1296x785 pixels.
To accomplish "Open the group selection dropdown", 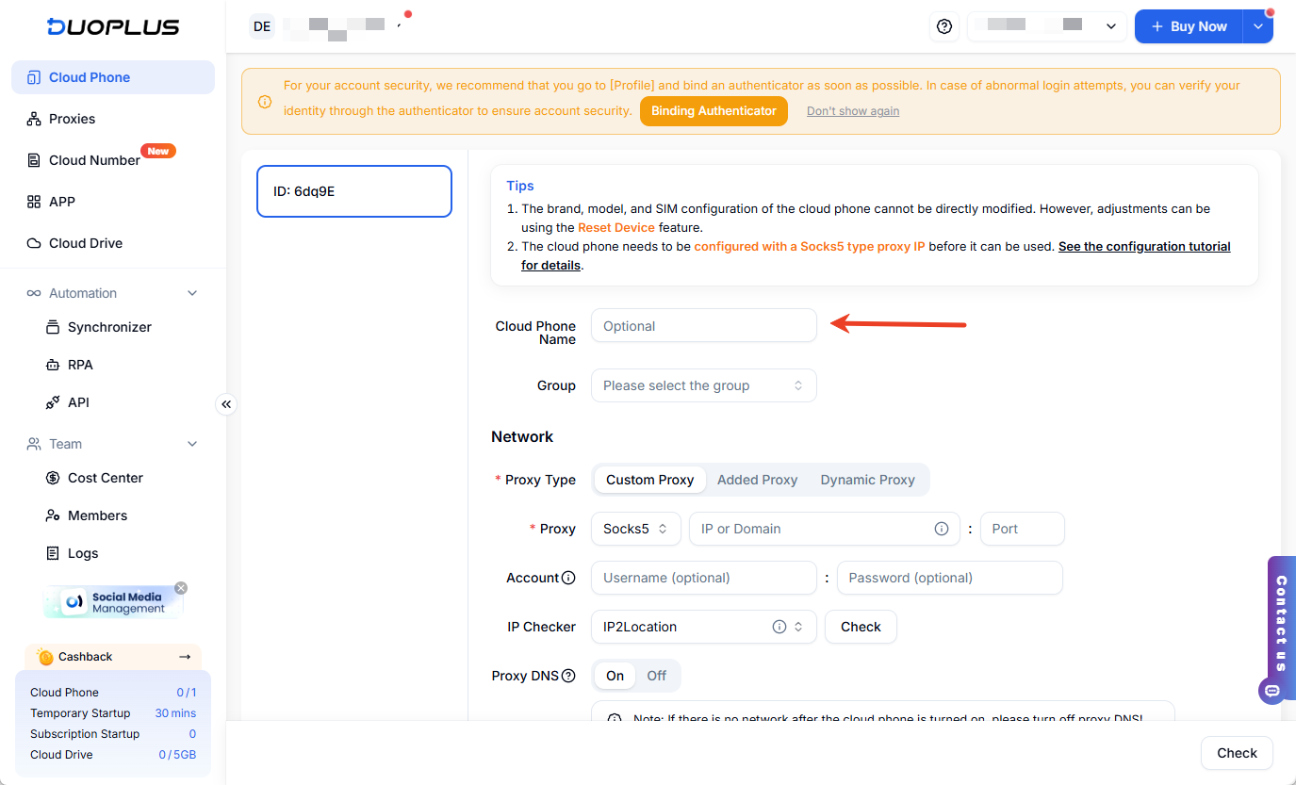I will pos(703,385).
